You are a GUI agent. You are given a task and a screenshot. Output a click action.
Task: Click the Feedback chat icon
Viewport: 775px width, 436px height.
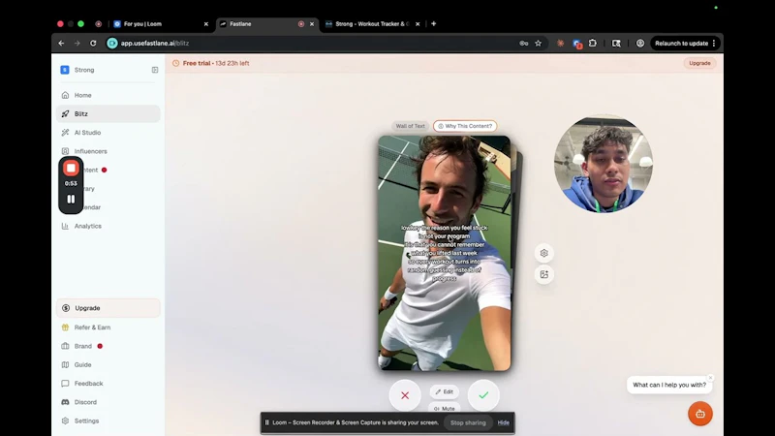click(65, 384)
